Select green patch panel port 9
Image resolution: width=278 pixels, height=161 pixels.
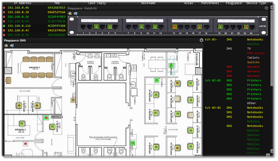coord(142,27)
